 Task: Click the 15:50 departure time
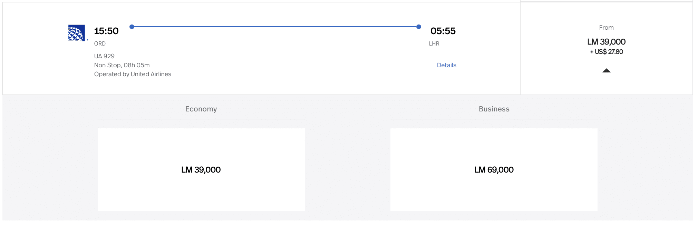pyautogui.click(x=106, y=31)
